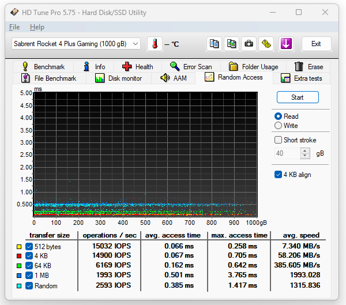The image size is (346, 305).
Task: Click the short stroke gB input field
Action: [287, 153]
